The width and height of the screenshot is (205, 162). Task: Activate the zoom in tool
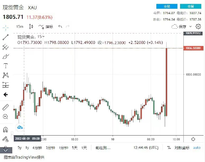[5, 117]
